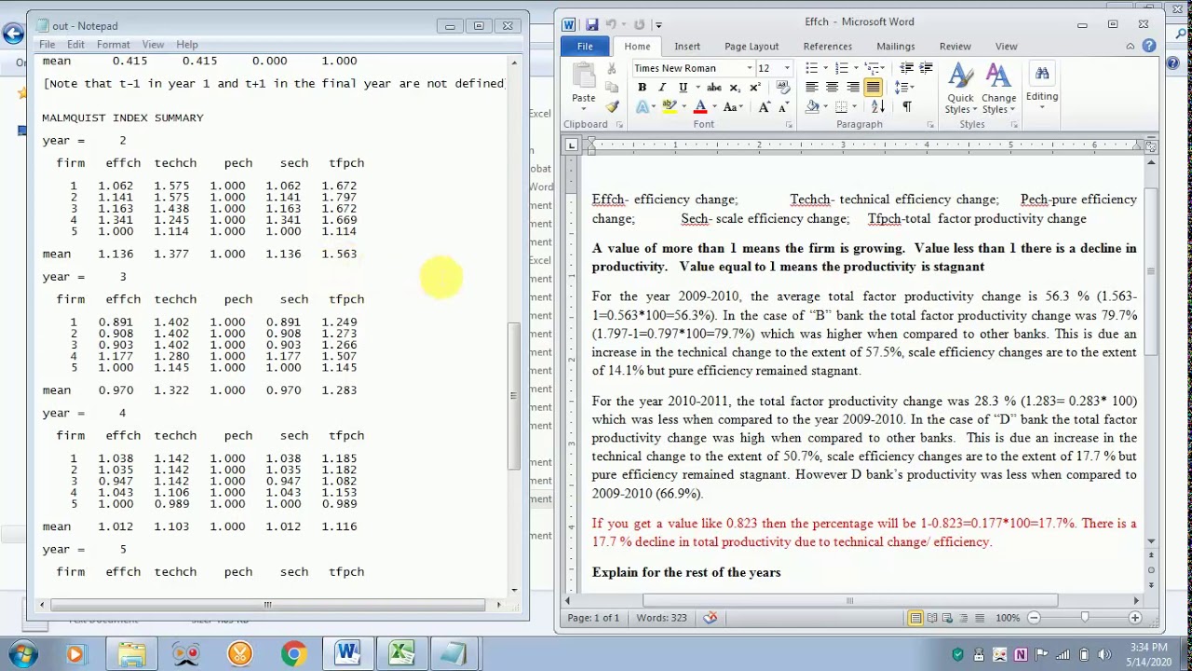Expand the Quick Styles gallery
The width and height of the screenshot is (1192, 671).
click(960, 89)
